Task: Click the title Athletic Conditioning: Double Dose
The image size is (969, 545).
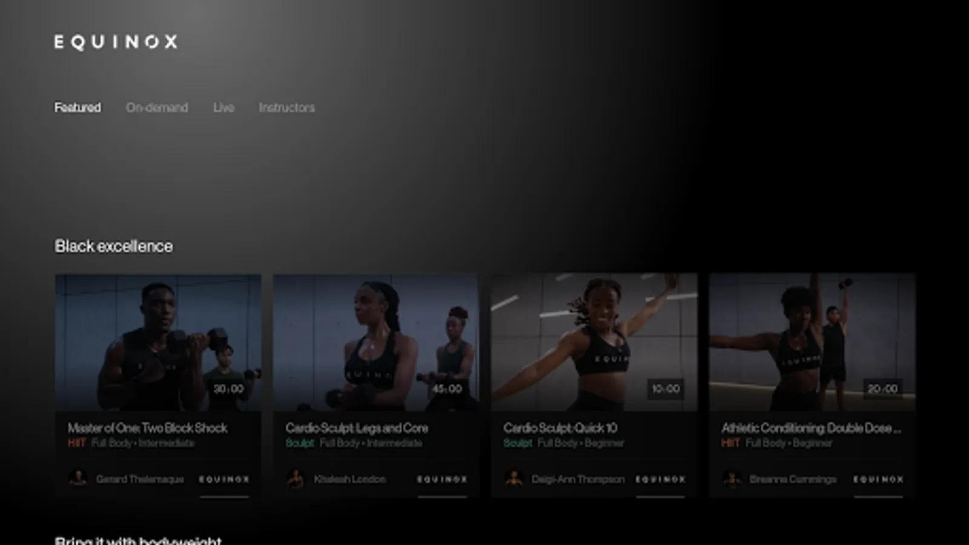Action: pyautogui.click(x=811, y=428)
